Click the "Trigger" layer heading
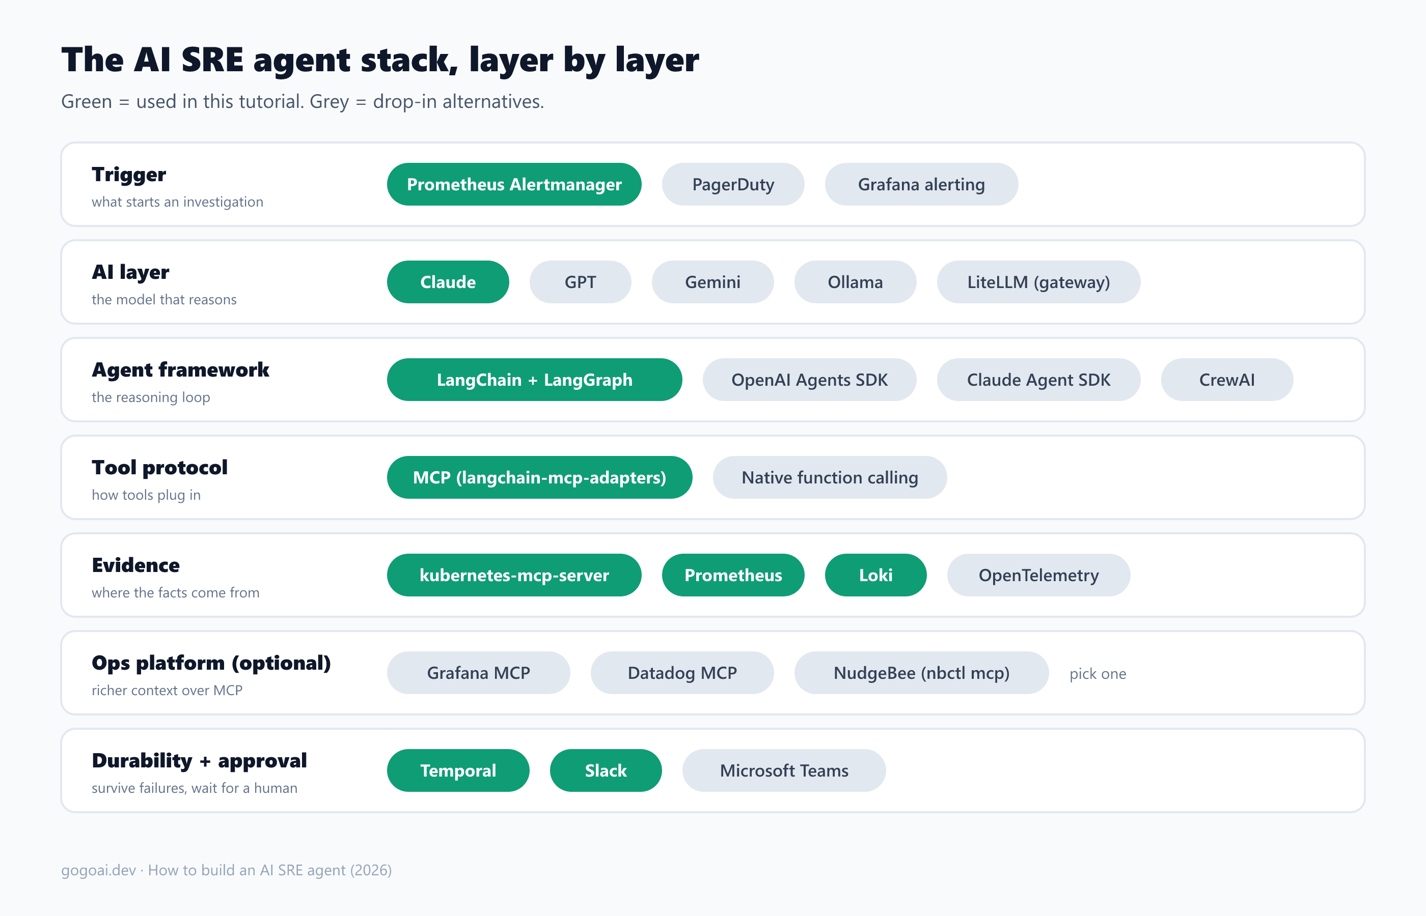1426x916 pixels. (x=128, y=175)
